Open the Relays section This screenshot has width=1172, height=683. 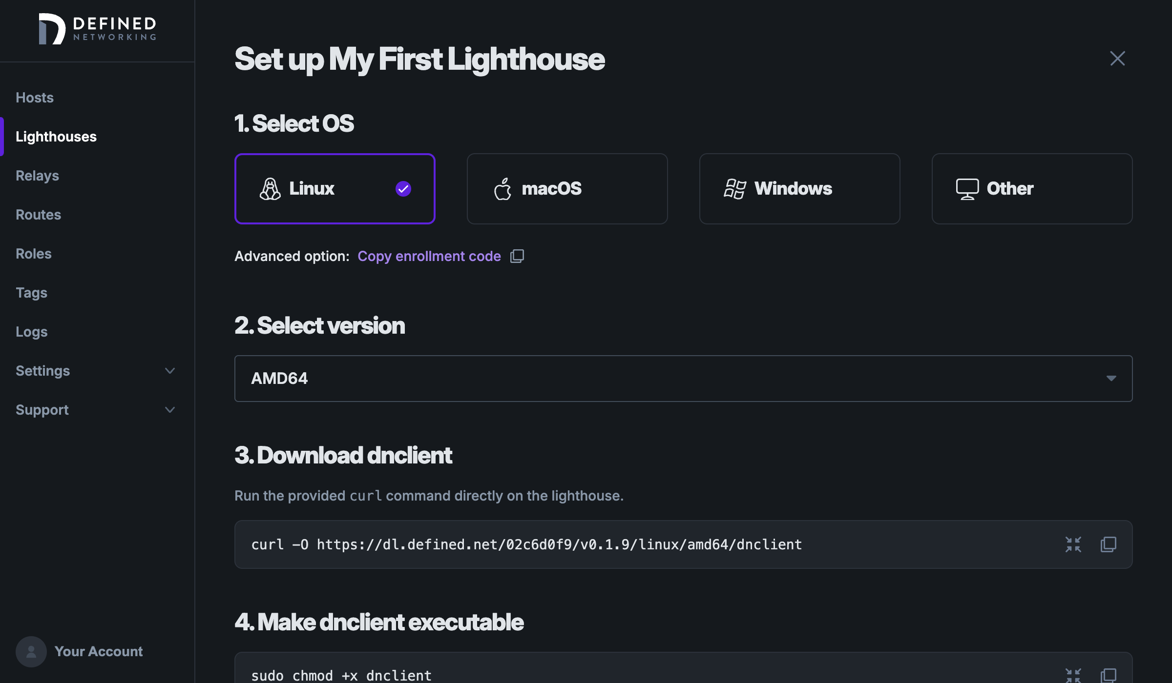[37, 176]
